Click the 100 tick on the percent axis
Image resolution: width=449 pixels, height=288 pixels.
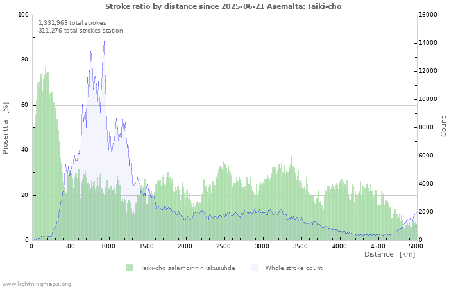click(x=24, y=15)
